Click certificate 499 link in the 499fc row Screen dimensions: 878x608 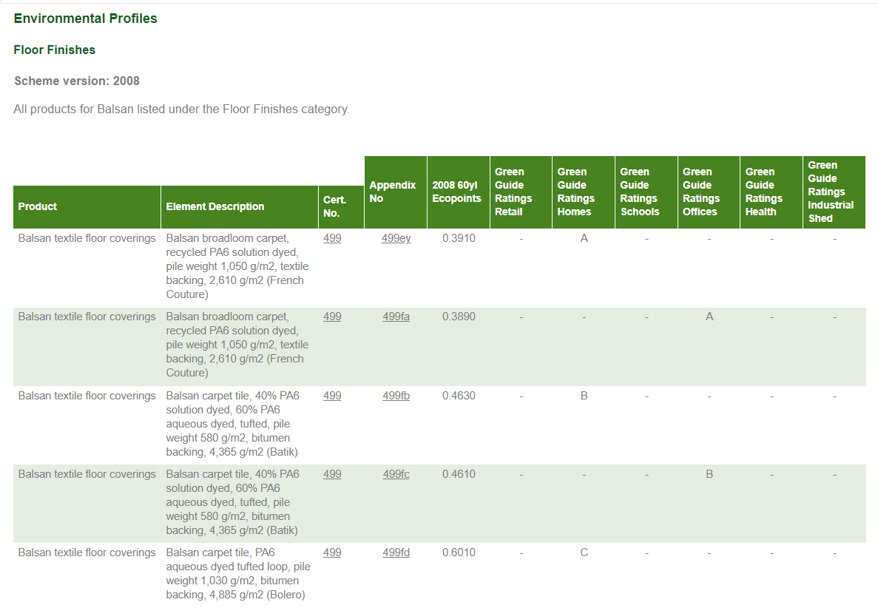click(x=332, y=474)
